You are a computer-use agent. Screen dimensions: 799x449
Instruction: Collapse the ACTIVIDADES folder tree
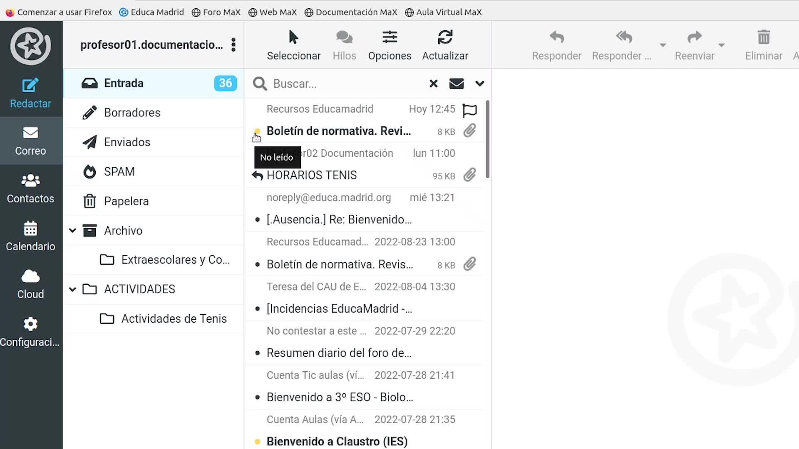[72, 289]
